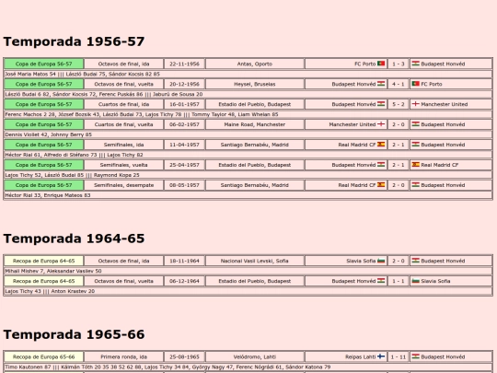Click the date 08-05-1957
Image resolution: width=497 pixels, height=373 pixels.
click(184, 185)
